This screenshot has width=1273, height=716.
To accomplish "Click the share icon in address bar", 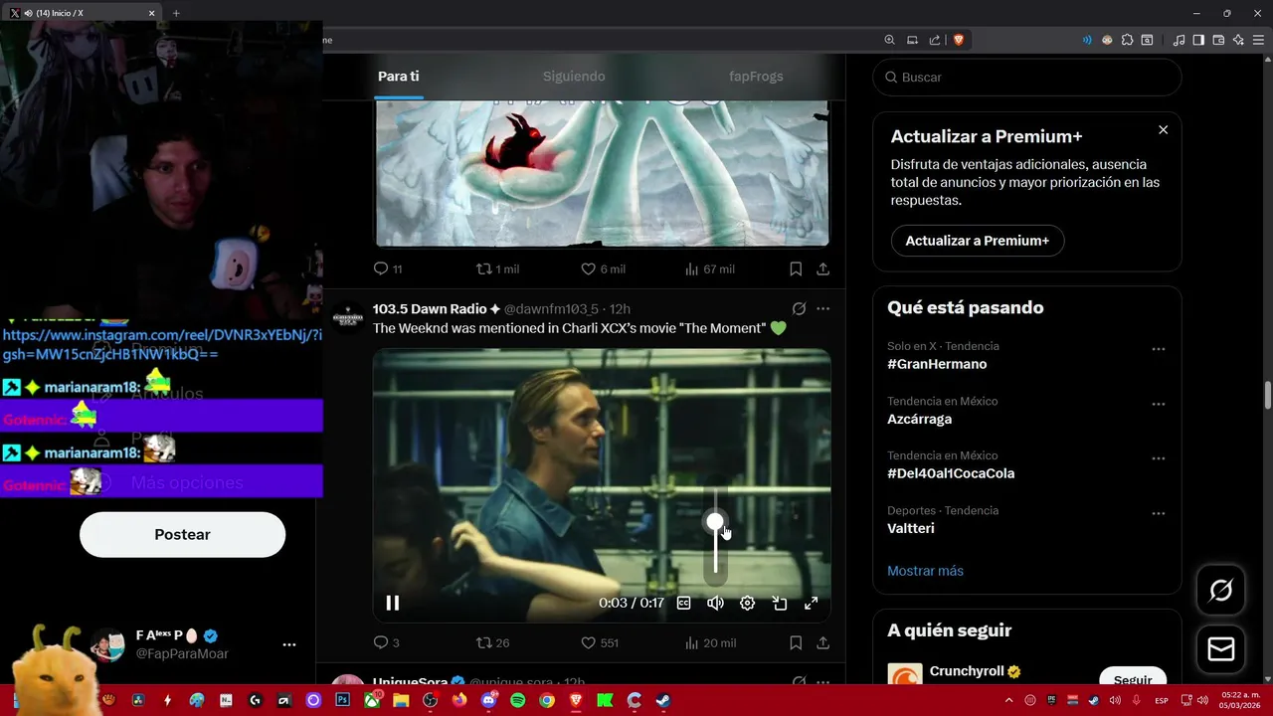I will click(x=935, y=40).
